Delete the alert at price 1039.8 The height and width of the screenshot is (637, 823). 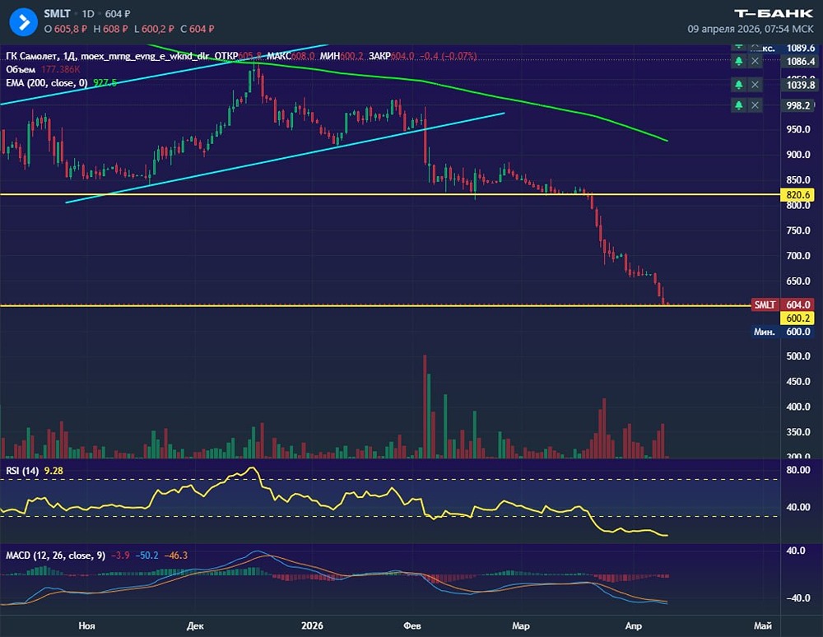(x=756, y=85)
